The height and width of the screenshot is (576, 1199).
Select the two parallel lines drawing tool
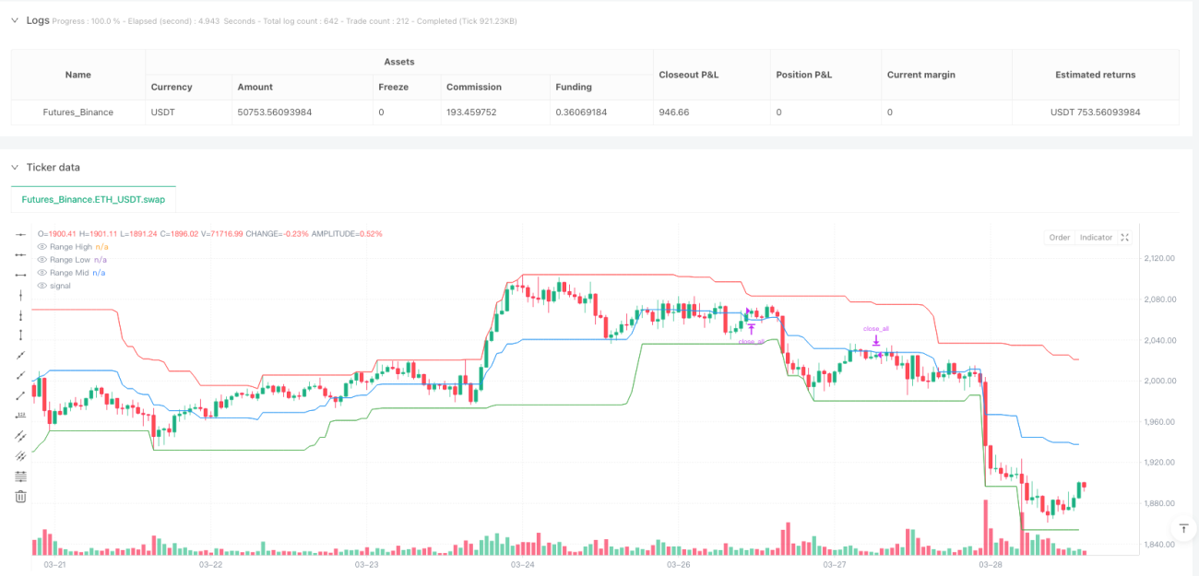pyautogui.click(x=20, y=436)
